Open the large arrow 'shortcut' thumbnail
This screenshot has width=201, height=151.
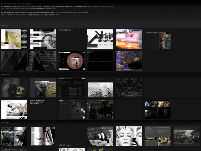pyautogui.click(x=100, y=39)
